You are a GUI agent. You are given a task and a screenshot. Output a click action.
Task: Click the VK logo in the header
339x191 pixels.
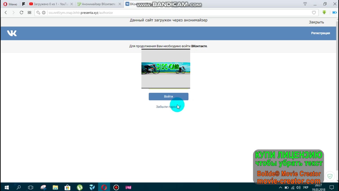tap(12, 33)
